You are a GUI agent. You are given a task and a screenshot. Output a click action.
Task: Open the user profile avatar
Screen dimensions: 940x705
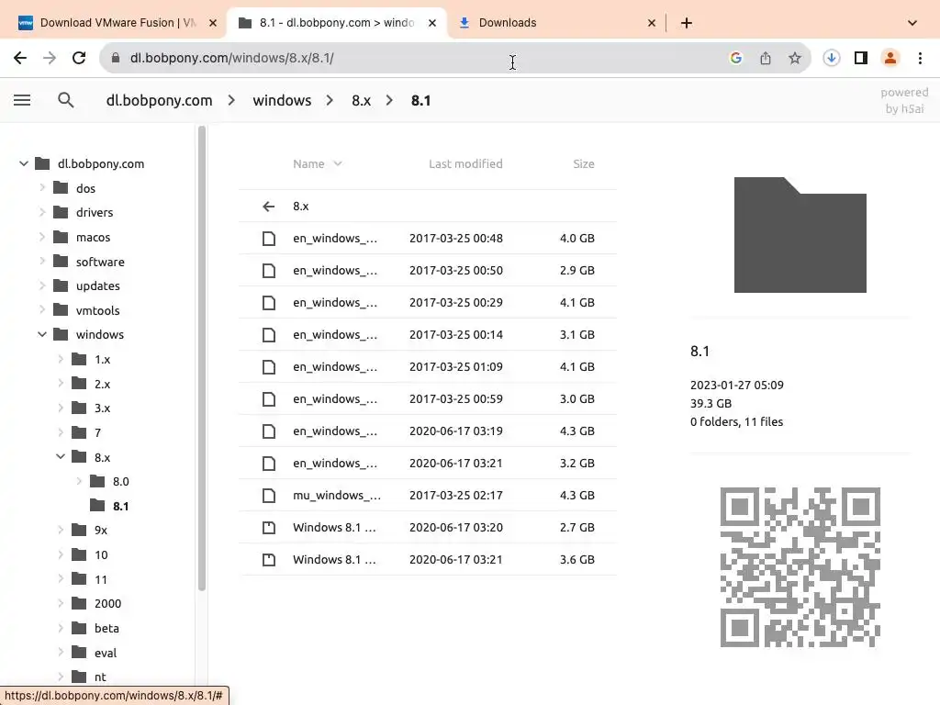(x=890, y=58)
